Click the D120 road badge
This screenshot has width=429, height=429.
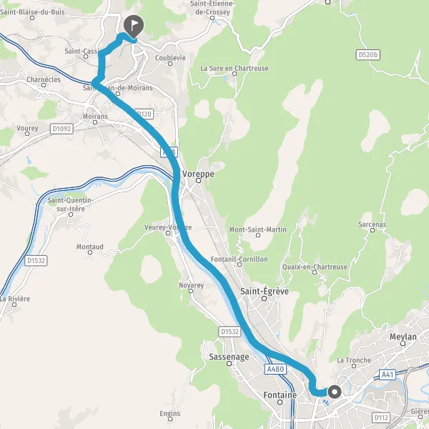coord(144,114)
